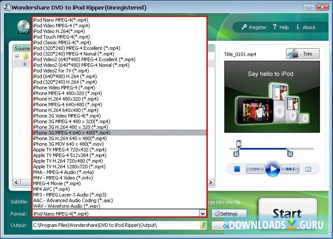Screen dimensions: 333x239
Task: Select iPod Video MPEG-4 (*.mp4) format
Action: tap(120, 26)
